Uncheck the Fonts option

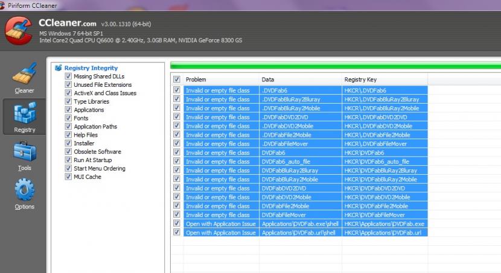coord(68,118)
